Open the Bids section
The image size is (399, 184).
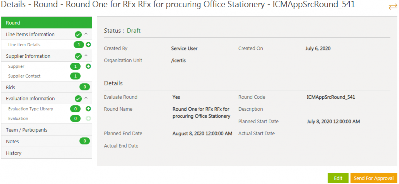coord(46,87)
